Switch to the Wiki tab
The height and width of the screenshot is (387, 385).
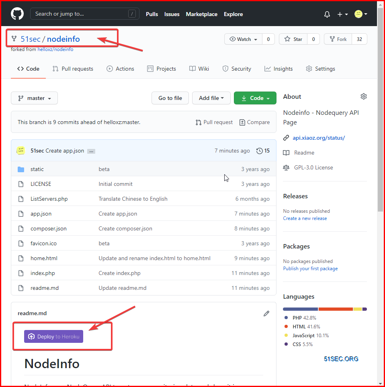199,69
